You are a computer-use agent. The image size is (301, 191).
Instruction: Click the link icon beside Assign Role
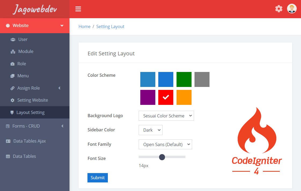(x=13, y=88)
